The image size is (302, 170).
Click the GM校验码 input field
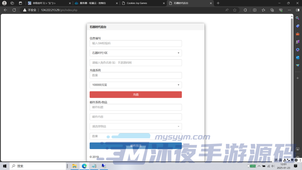point(135,43)
